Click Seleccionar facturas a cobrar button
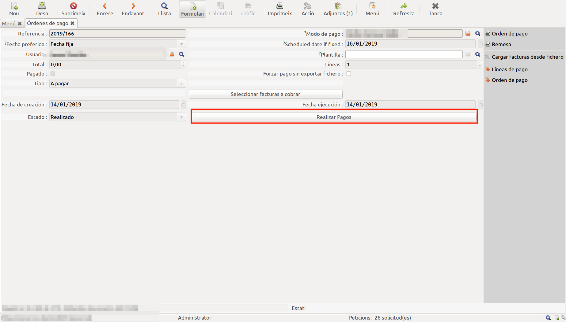566x322 pixels. 265,94
